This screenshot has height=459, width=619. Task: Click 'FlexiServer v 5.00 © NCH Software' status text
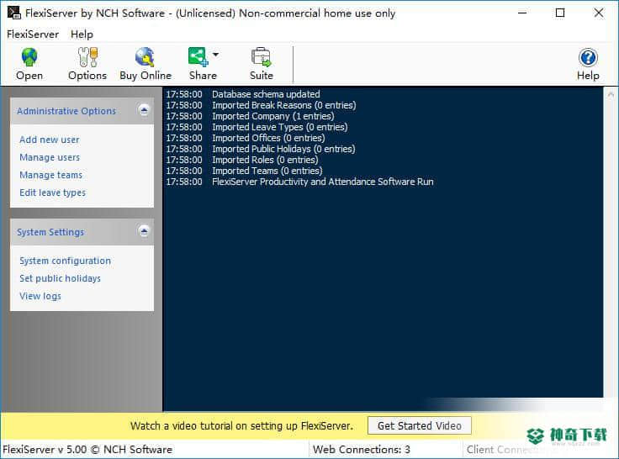point(87,450)
